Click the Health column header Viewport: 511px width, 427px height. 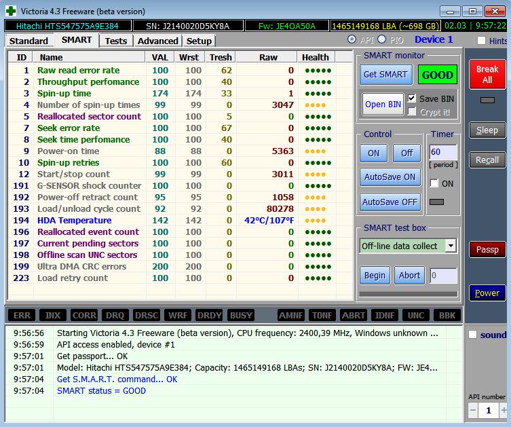point(316,57)
